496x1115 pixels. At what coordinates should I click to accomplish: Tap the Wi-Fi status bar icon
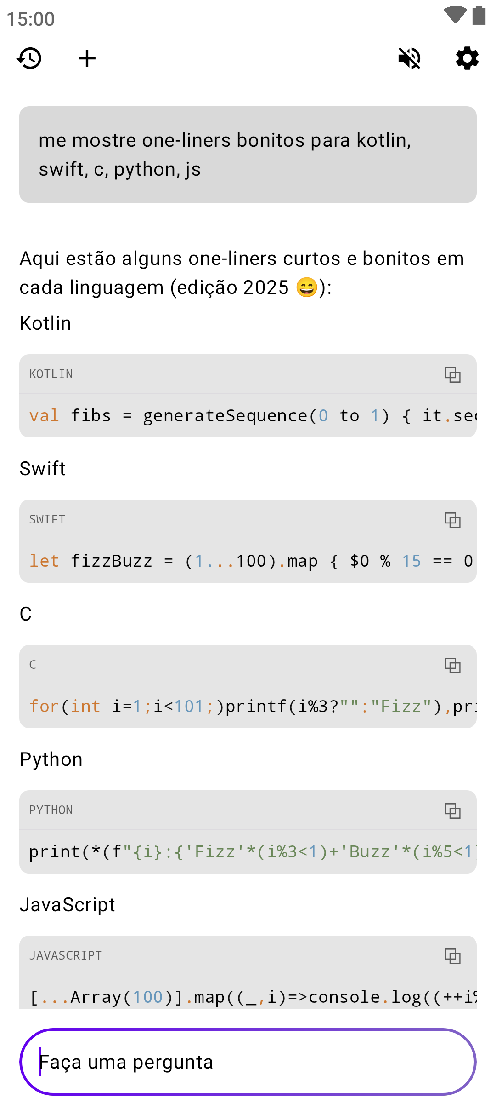[x=455, y=15]
